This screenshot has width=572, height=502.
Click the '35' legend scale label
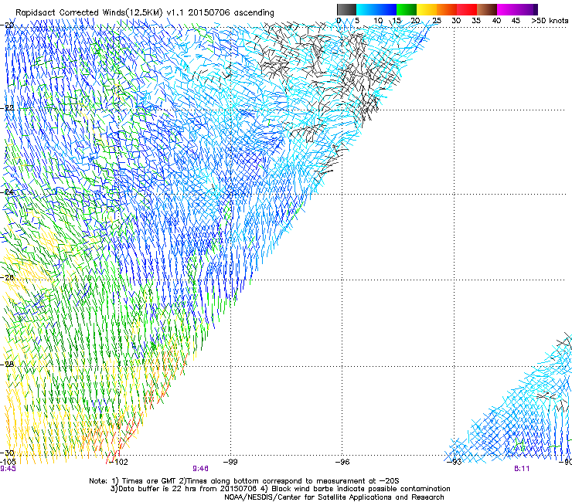coord(476,21)
